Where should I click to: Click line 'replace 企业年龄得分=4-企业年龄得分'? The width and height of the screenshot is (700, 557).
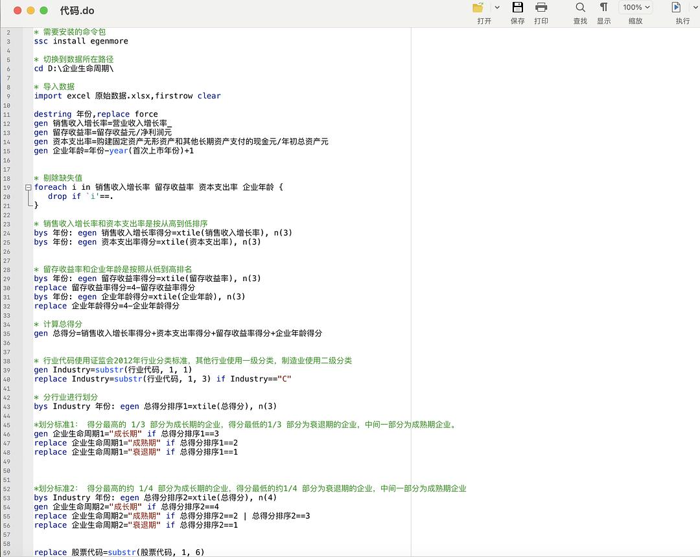107,306
